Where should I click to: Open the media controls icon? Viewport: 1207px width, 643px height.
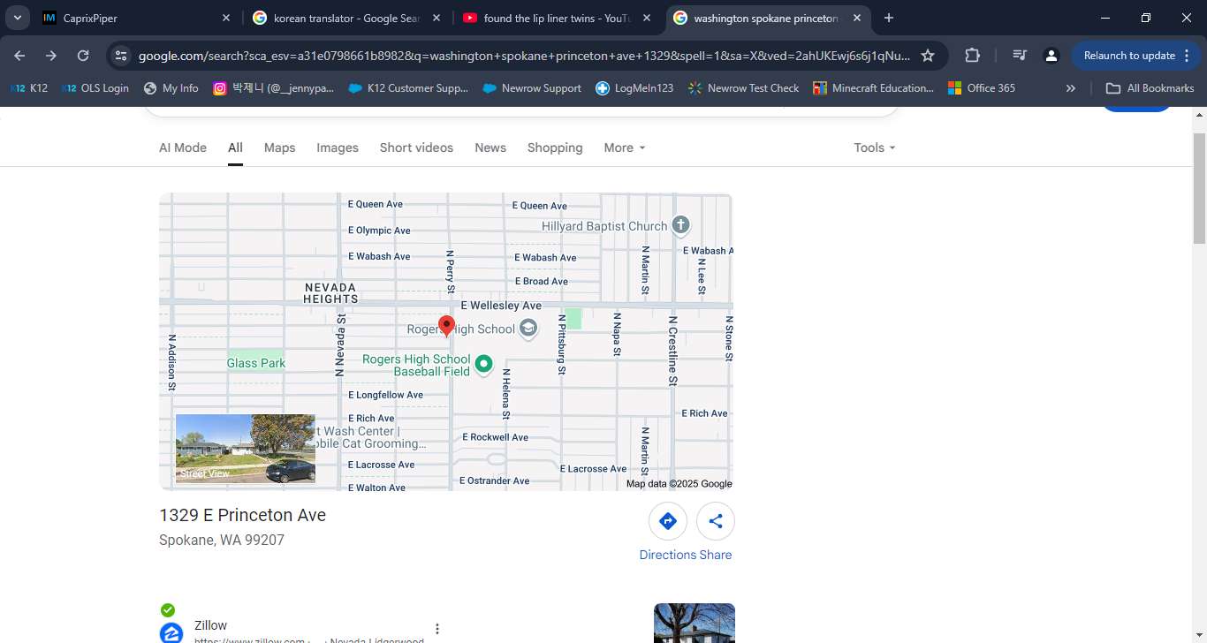pyautogui.click(x=1020, y=56)
